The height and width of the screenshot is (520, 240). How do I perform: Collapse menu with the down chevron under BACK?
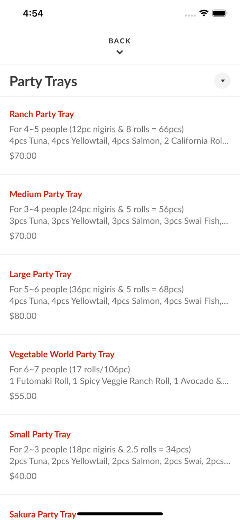click(x=119, y=52)
